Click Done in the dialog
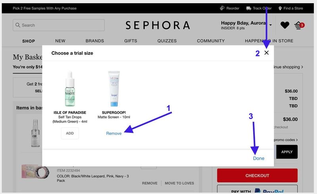Image resolution: width=317 pixels, height=194 pixels. click(259, 158)
